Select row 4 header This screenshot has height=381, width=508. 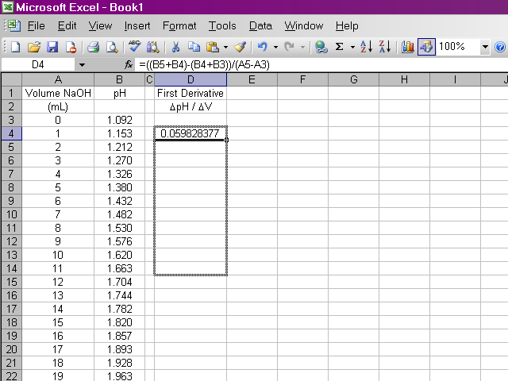(x=11, y=133)
